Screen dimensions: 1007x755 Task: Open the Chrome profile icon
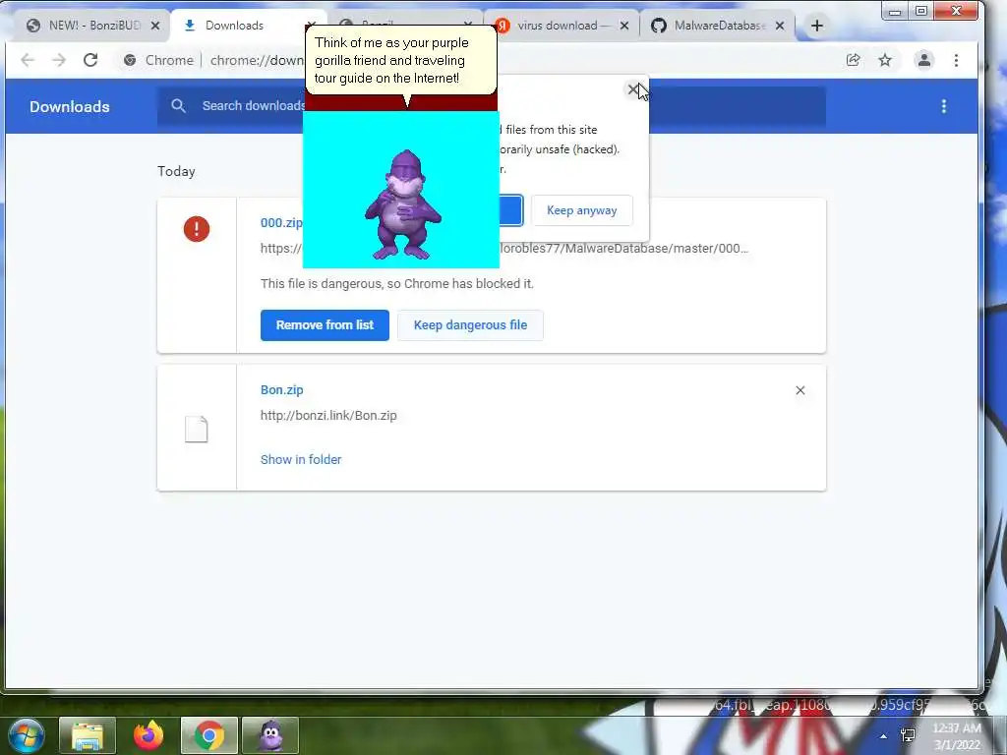924,60
